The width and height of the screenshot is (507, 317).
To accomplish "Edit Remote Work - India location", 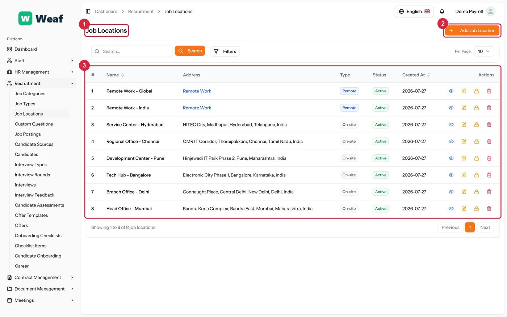I will [x=464, y=108].
